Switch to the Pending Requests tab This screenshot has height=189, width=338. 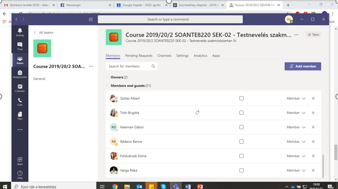pos(139,56)
